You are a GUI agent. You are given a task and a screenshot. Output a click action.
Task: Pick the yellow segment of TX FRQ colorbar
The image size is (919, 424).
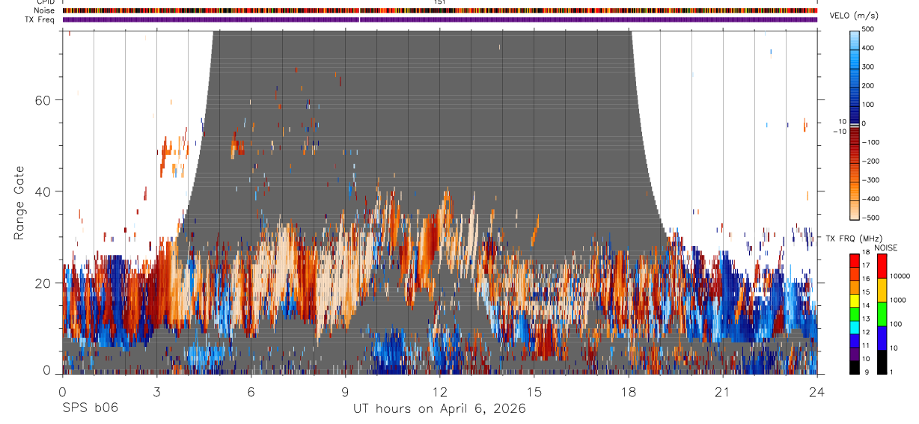(855, 301)
